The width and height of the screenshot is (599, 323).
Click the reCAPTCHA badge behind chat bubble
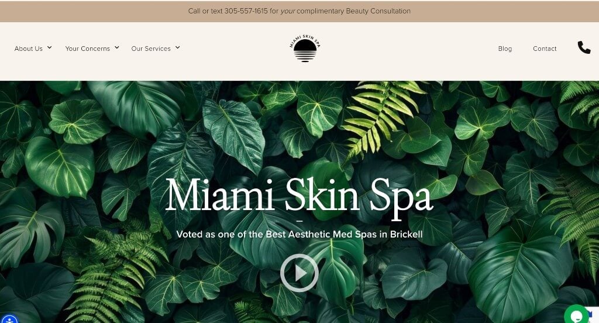tap(594, 314)
